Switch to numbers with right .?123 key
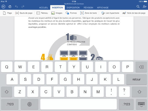Screen dimensions: 148x111 point(126,104)
